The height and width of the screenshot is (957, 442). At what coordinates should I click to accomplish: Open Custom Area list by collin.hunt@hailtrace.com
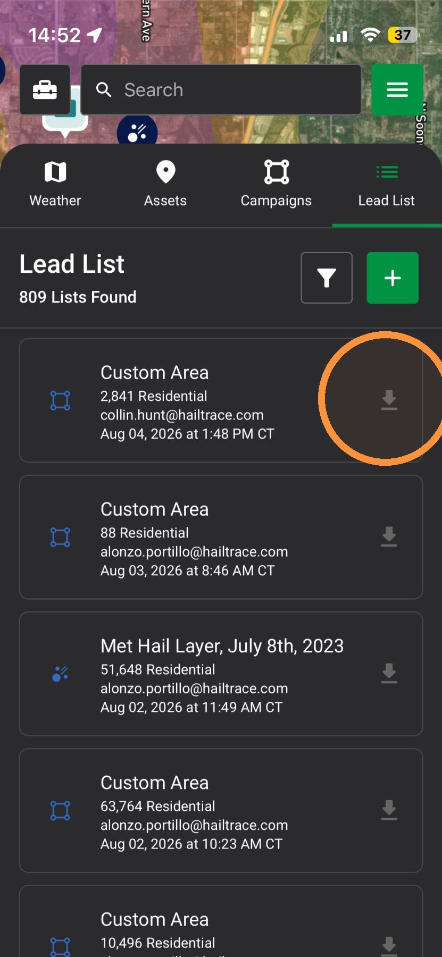pos(221,400)
